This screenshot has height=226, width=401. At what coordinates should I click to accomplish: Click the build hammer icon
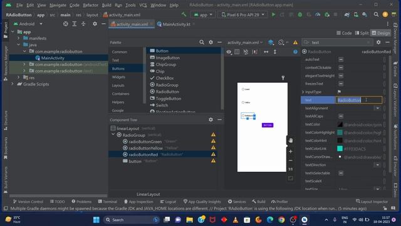tap(184, 14)
